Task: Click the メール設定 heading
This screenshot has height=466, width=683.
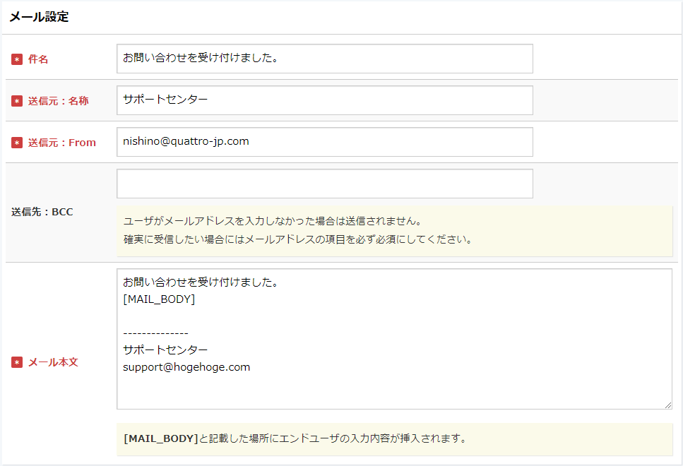Action: pyautogui.click(x=40, y=17)
